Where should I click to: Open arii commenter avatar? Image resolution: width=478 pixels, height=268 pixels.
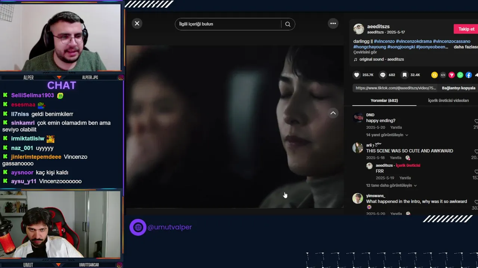click(x=358, y=148)
